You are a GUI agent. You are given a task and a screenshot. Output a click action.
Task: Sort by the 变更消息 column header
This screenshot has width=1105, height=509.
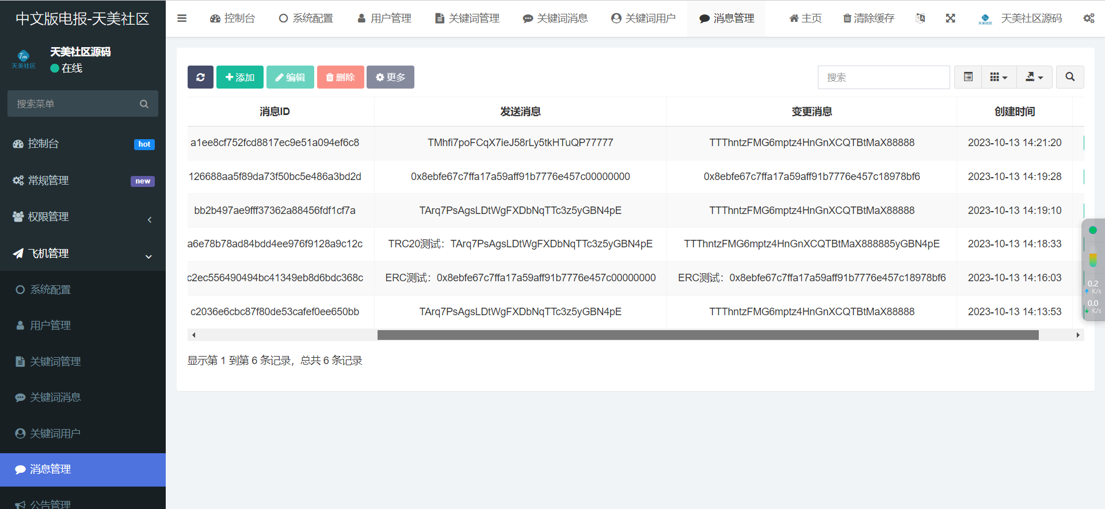click(811, 112)
